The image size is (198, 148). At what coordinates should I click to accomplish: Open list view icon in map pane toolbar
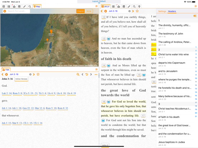(x=9, y=6)
